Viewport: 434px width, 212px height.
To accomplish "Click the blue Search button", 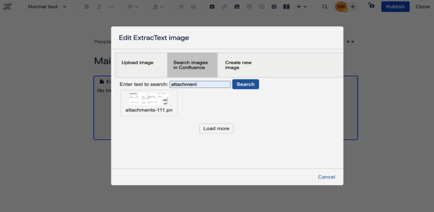I will pos(246,84).
